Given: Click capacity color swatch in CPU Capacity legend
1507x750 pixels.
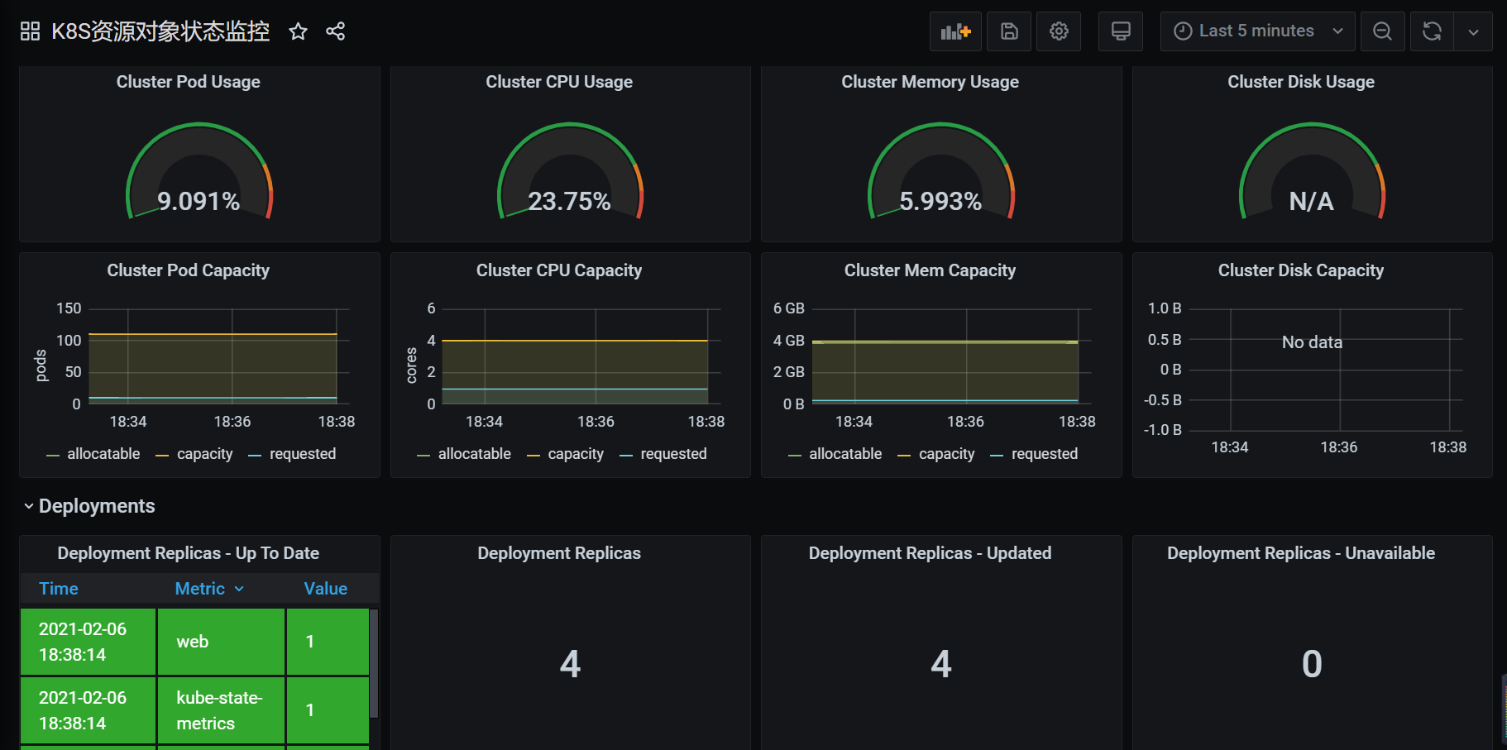Looking at the screenshot, I should point(533,456).
